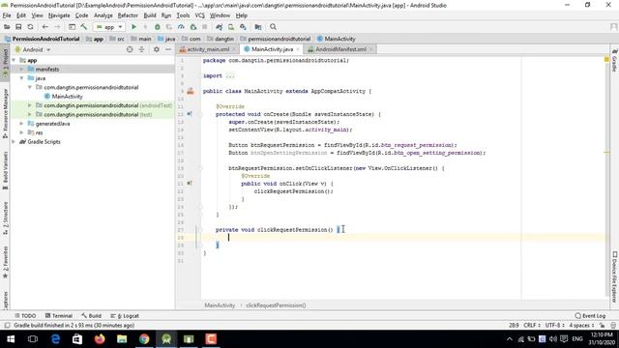Switch to the AndroidManifest.xml tab
The image size is (619, 348).
(340, 49)
